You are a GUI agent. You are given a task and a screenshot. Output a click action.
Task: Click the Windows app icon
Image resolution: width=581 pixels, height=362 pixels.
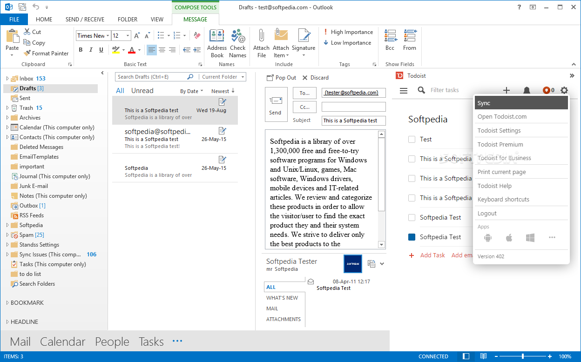click(x=530, y=238)
